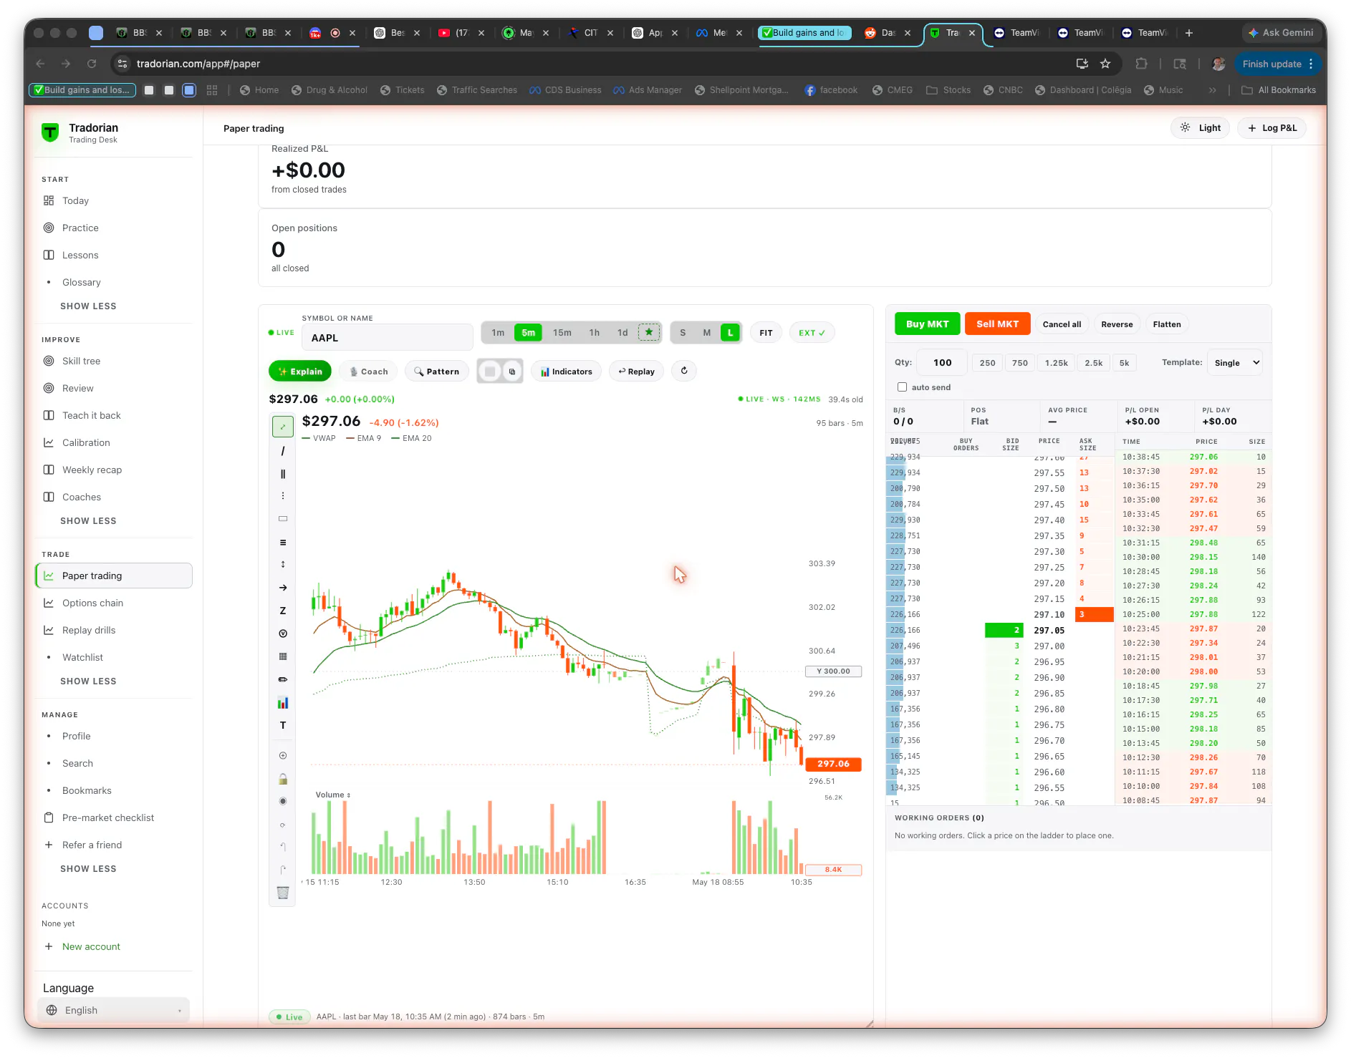
Task: Activate the cursor arrows tool at toolbar top
Action: [283, 427]
